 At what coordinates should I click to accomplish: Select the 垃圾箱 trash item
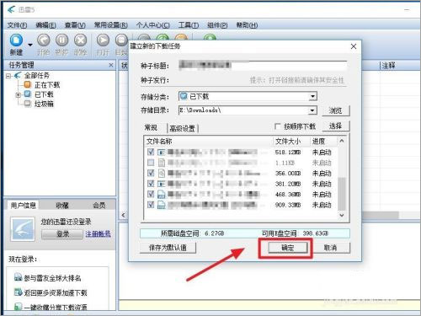(44, 104)
